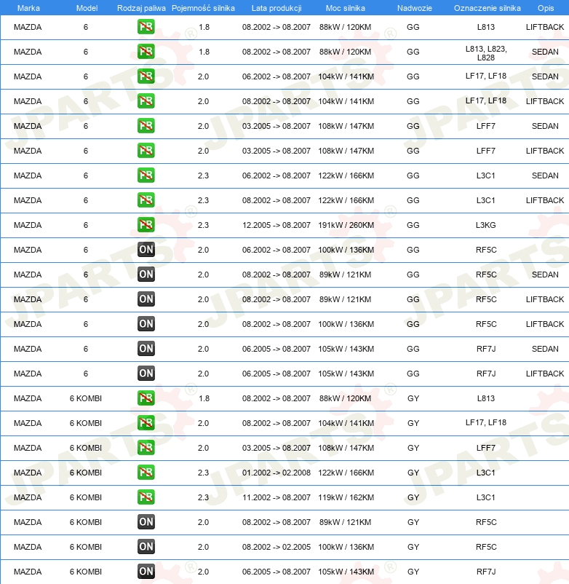Select the 1.8 capacity cell in the 6 KOMBI row
The image size is (569, 584).
coord(204,398)
